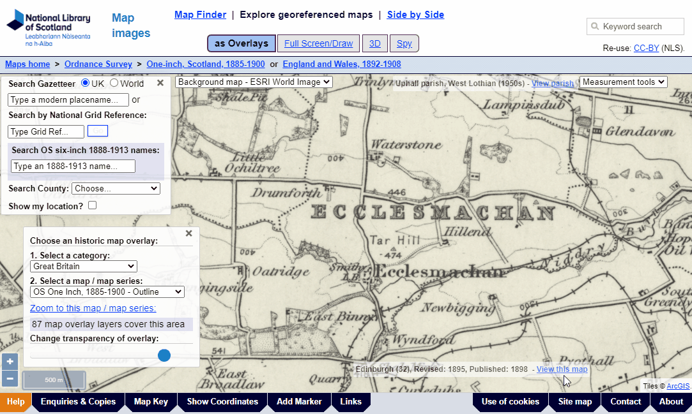Open Use of cookies tab
Viewport: 692px width, 414px height.
pos(510,402)
